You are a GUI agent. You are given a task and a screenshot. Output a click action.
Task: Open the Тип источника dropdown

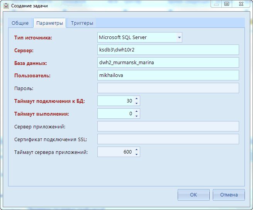coord(179,38)
